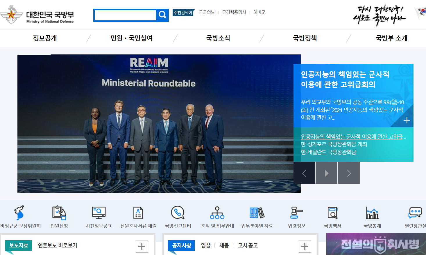This screenshot has width=426, height=255.
Task: Open the 국방정책 menu
Action: pos(305,38)
